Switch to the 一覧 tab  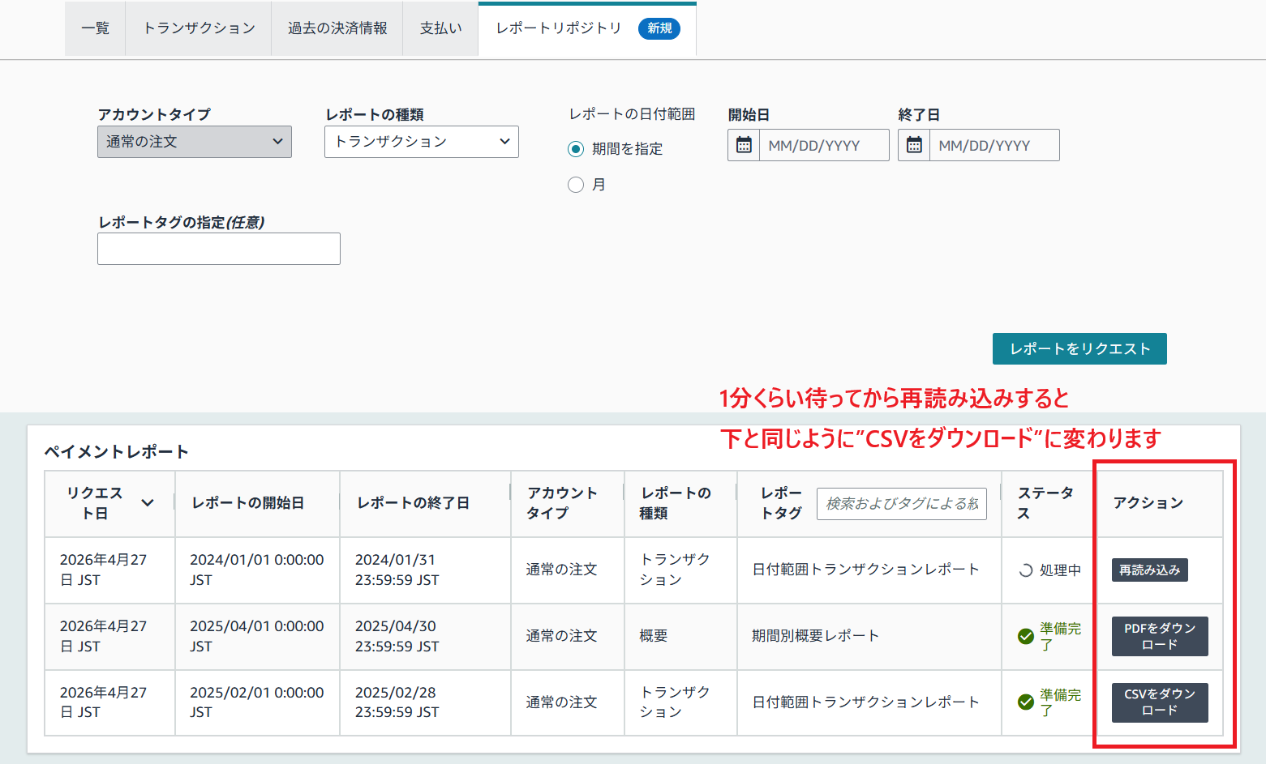[95, 28]
